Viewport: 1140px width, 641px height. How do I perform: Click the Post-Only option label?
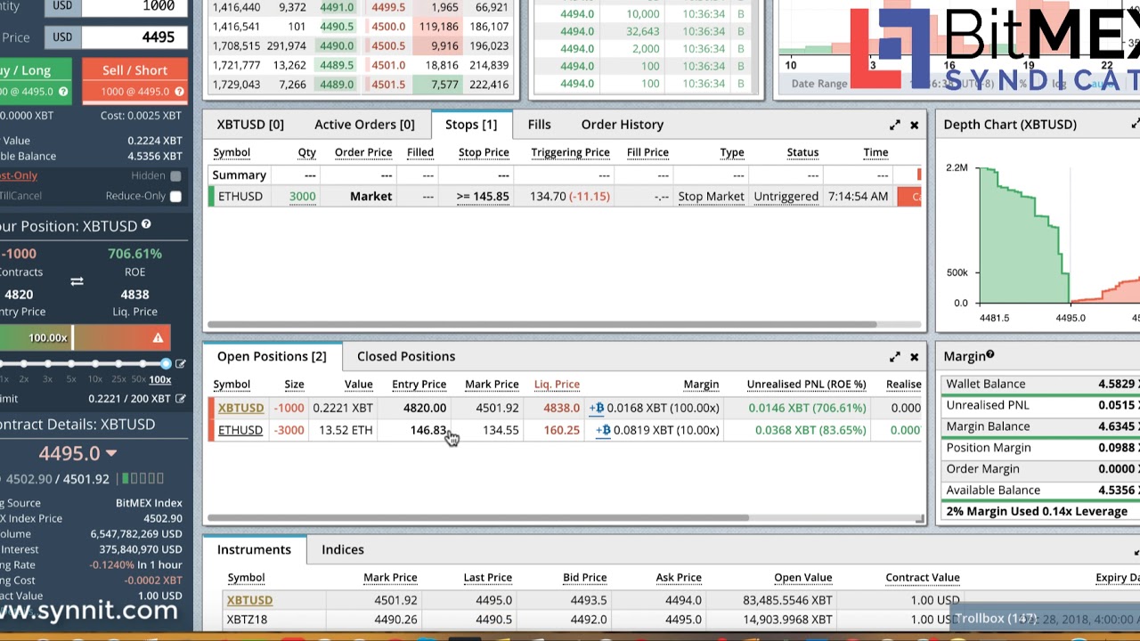(19, 175)
